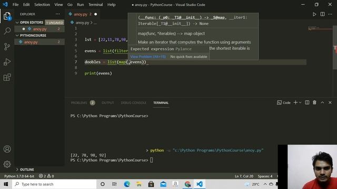Open Windows Start menu
This screenshot has width=337, height=189.
point(6,184)
